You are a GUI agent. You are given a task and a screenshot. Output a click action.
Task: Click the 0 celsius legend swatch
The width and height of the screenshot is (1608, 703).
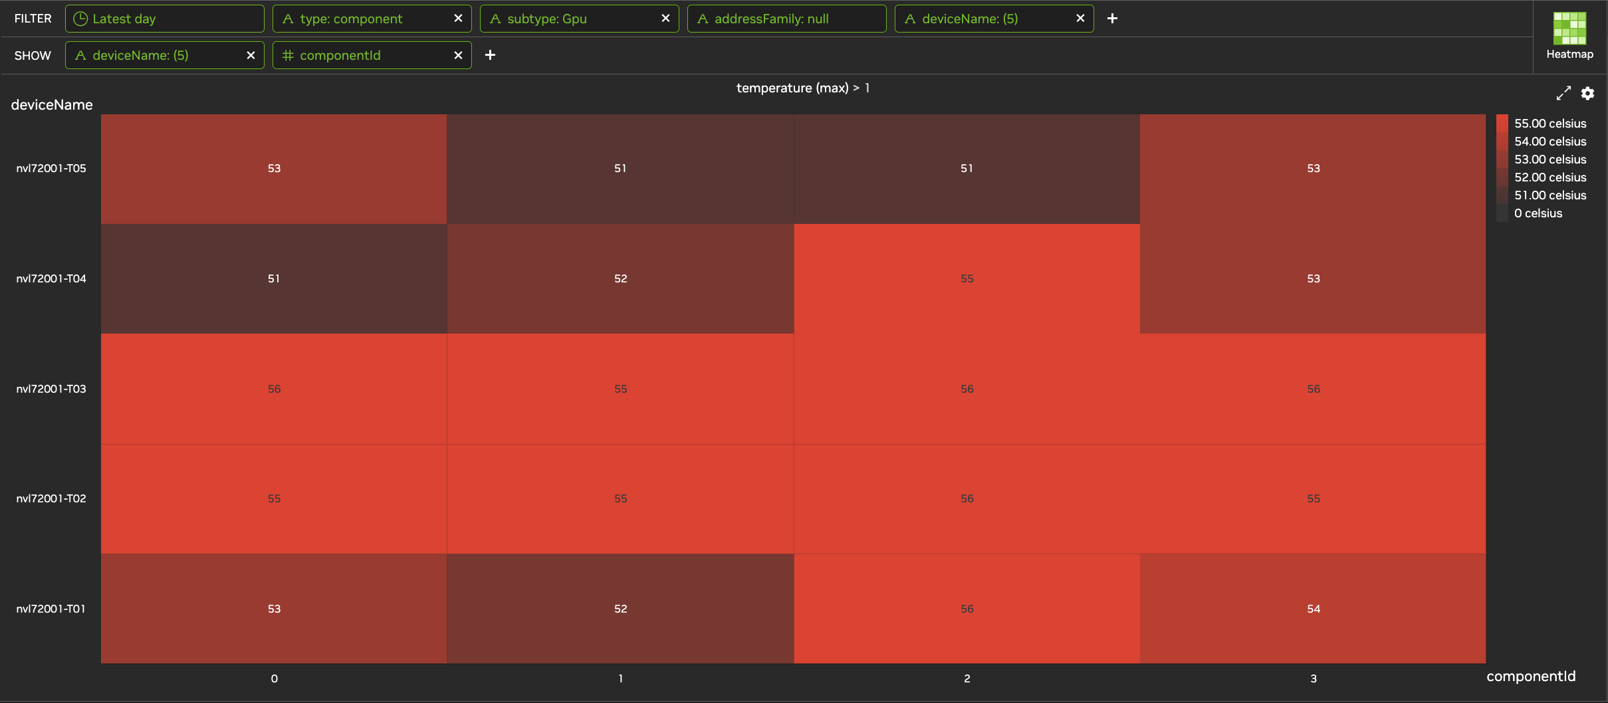pyautogui.click(x=1502, y=213)
